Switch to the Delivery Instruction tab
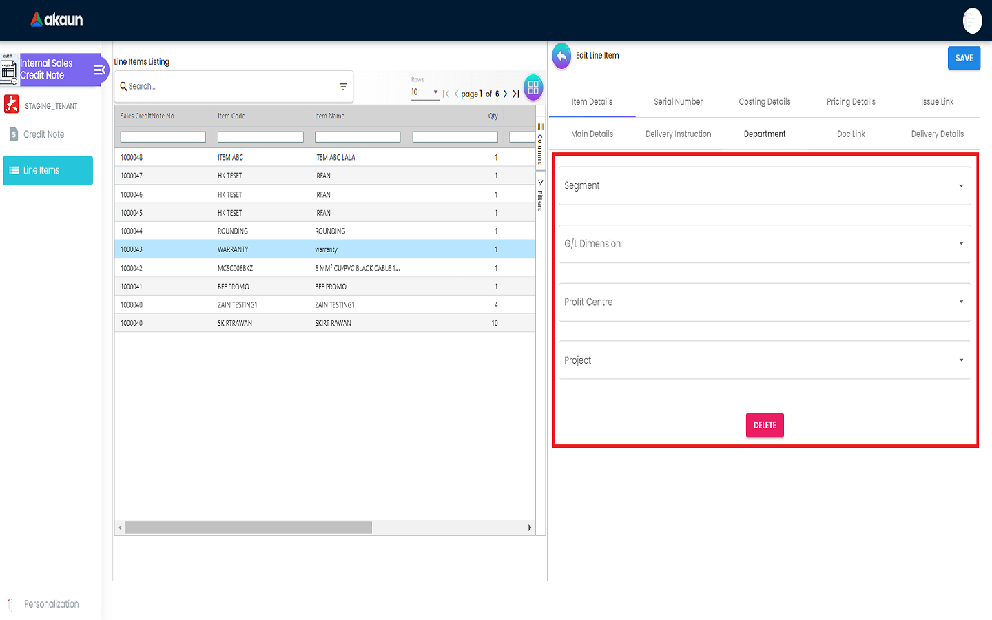992x620 pixels. coord(678,134)
